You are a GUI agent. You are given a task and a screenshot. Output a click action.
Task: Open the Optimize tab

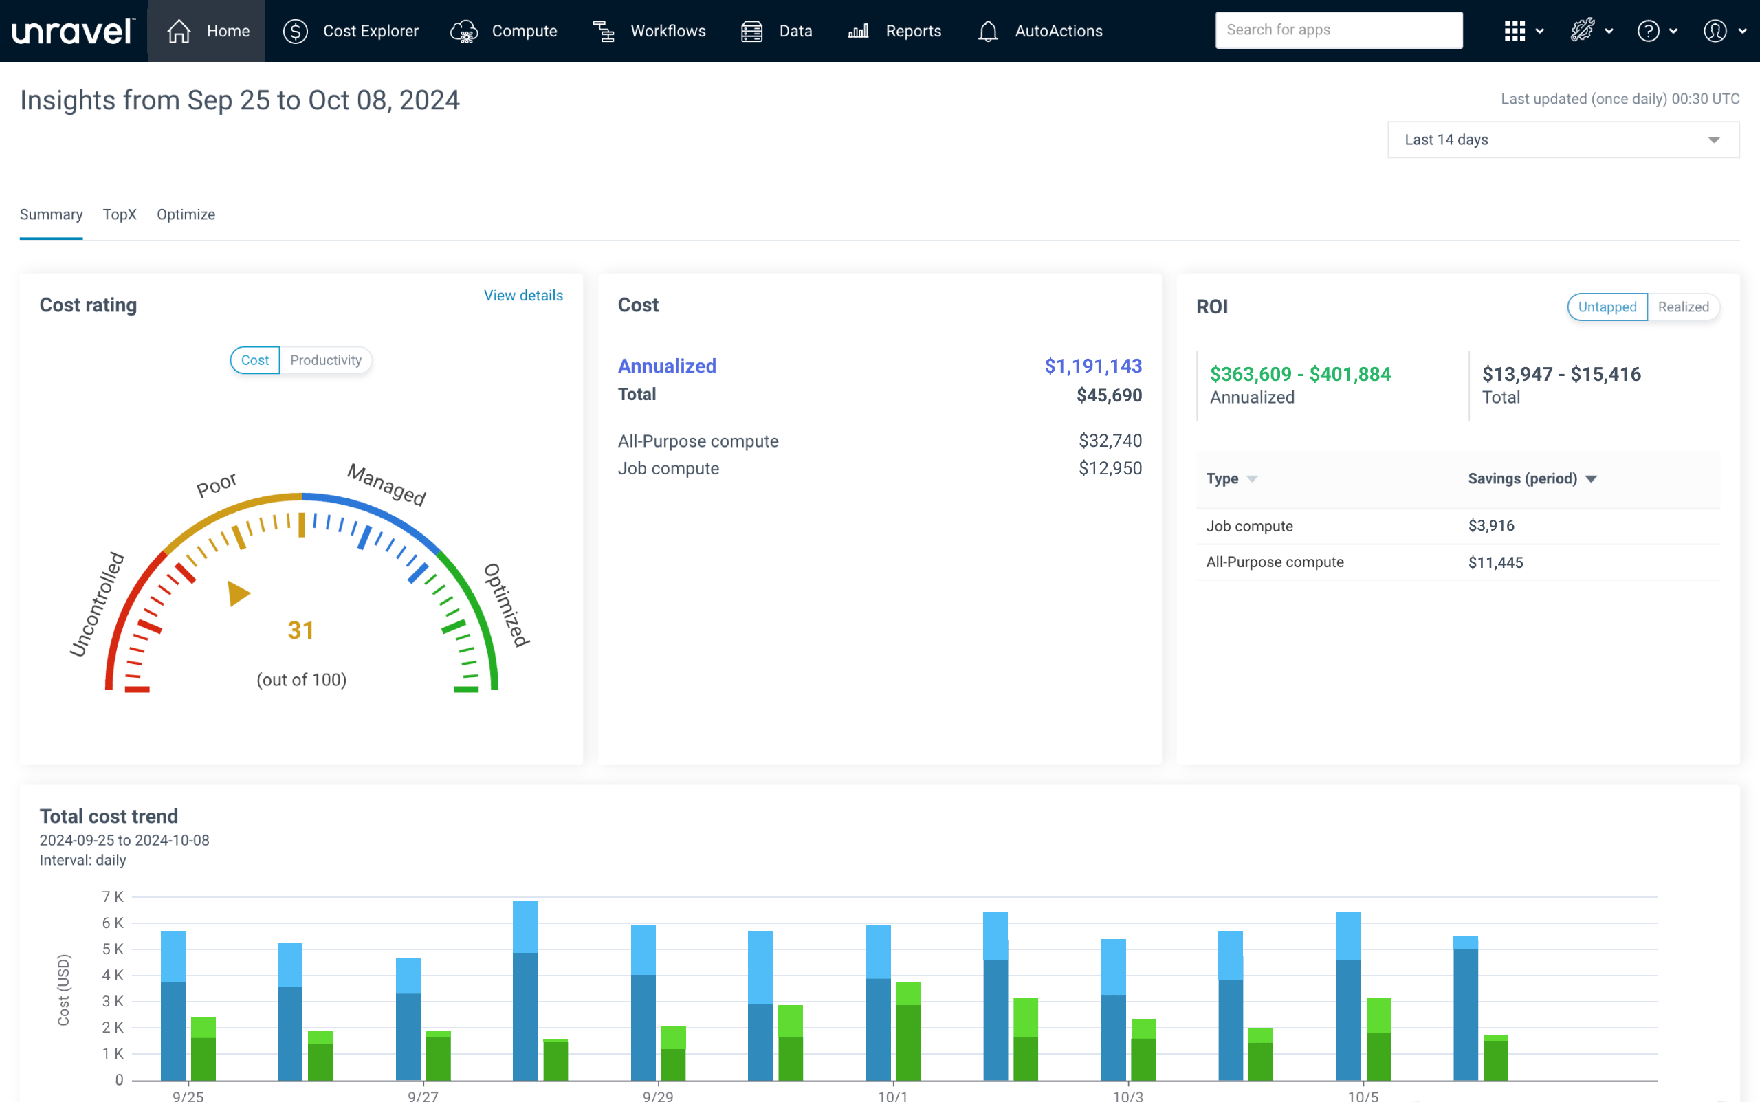pyautogui.click(x=186, y=214)
